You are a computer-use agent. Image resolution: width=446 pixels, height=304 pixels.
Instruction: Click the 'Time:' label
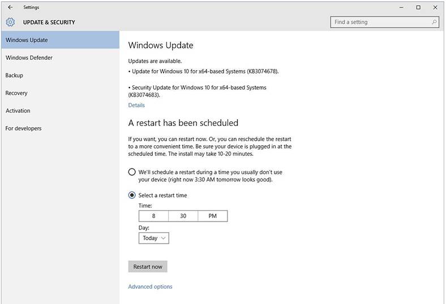click(x=145, y=206)
